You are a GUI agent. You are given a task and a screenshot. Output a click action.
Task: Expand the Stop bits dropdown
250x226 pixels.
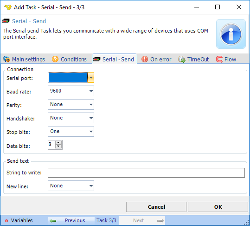(x=91, y=132)
